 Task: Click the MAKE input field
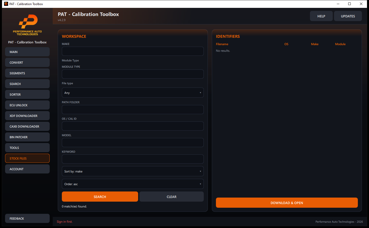click(x=133, y=51)
